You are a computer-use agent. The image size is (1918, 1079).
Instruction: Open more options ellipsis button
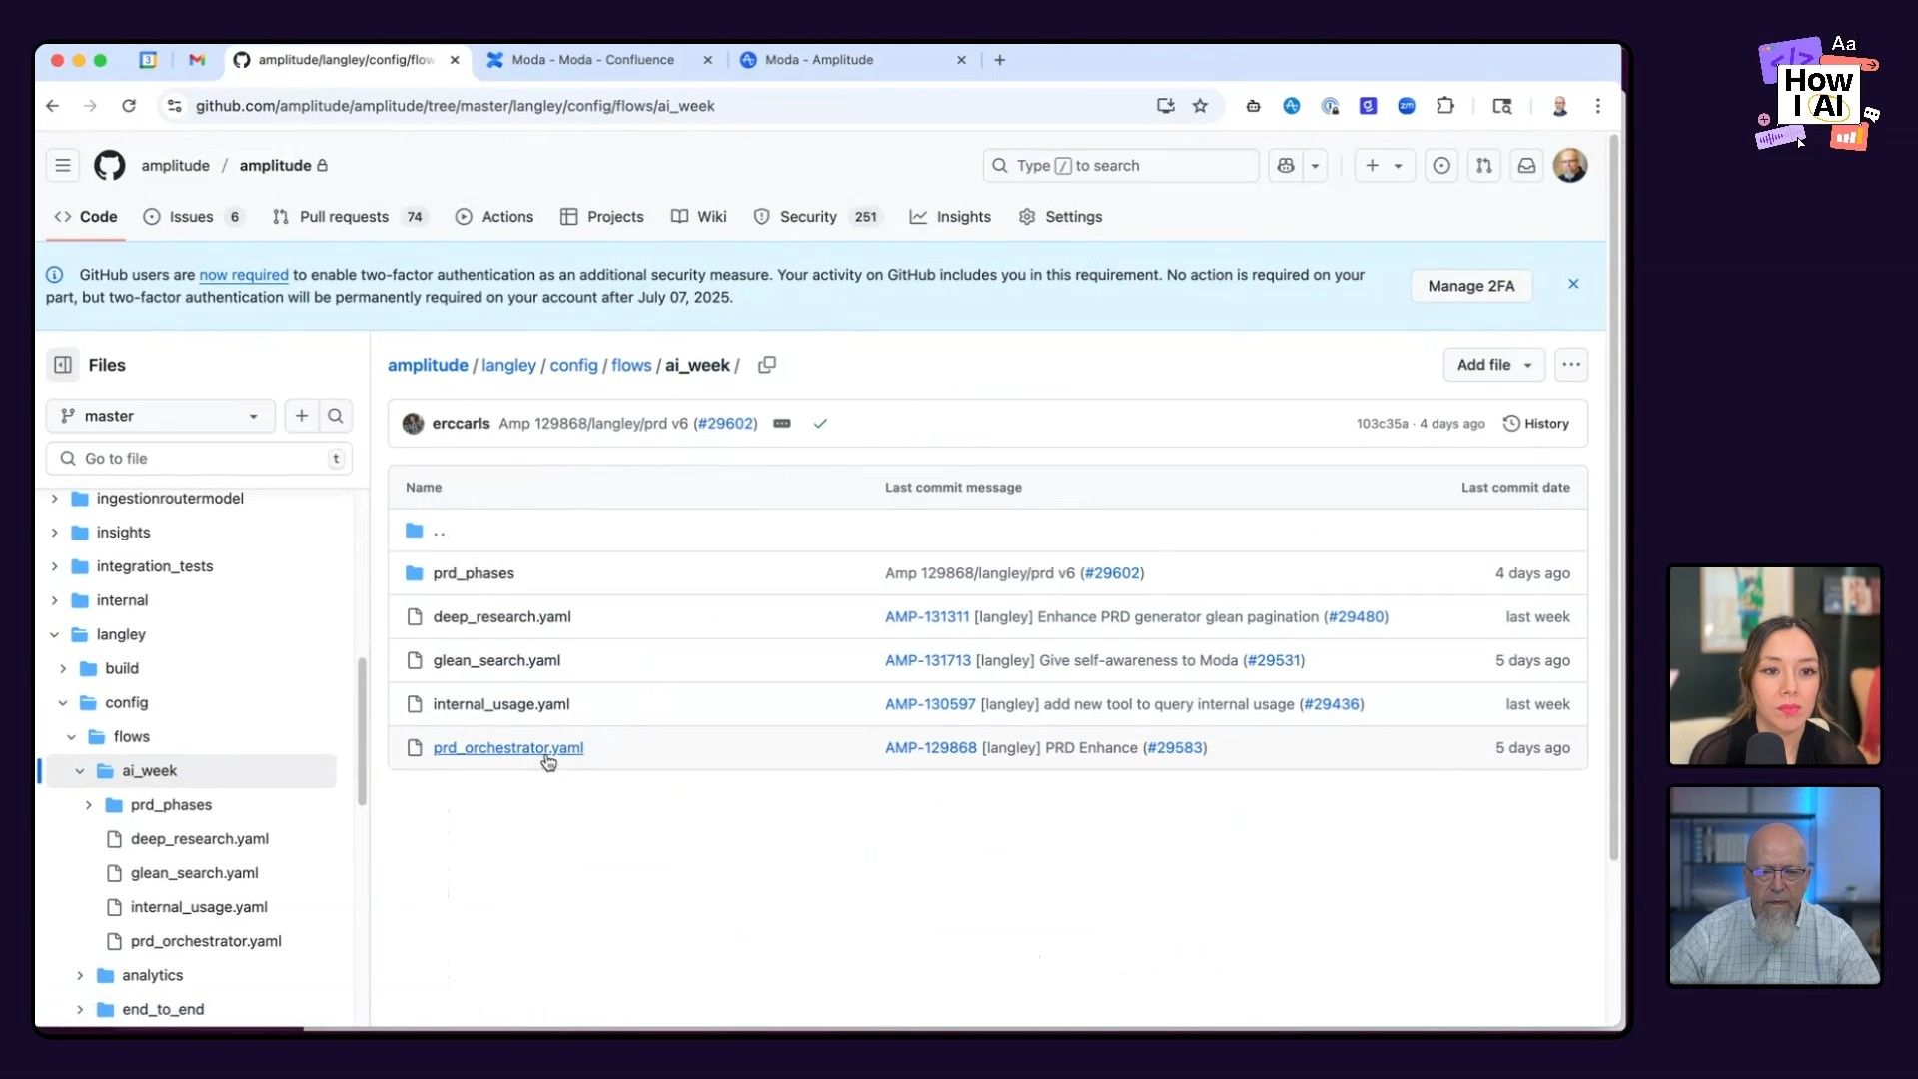(x=1571, y=365)
